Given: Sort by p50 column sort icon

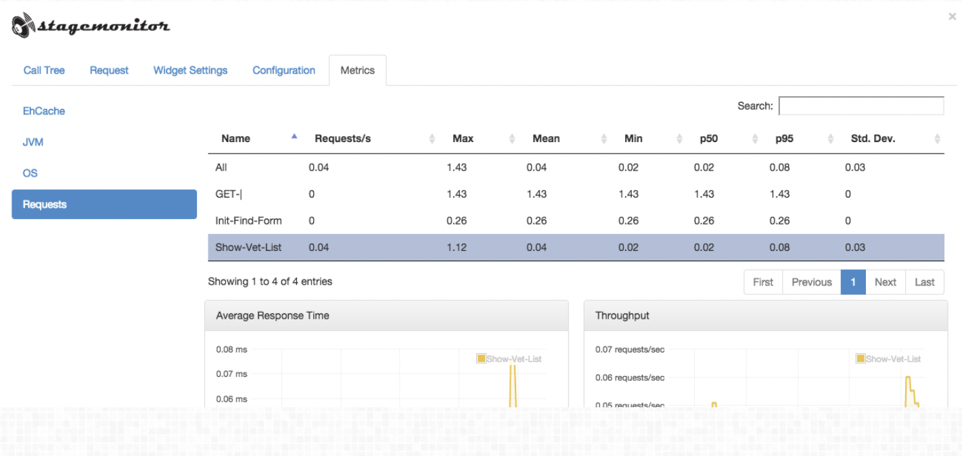Looking at the screenshot, I should 756,139.
